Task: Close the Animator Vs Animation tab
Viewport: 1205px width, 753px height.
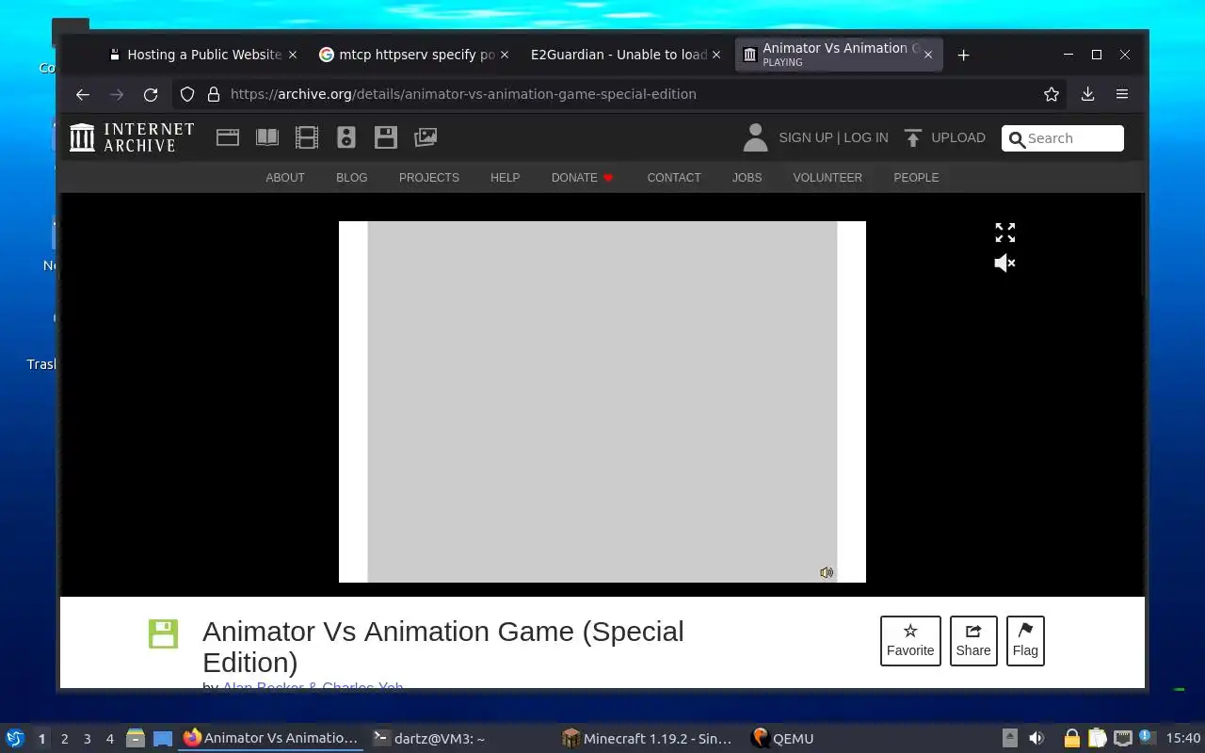Action: [x=928, y=55]
